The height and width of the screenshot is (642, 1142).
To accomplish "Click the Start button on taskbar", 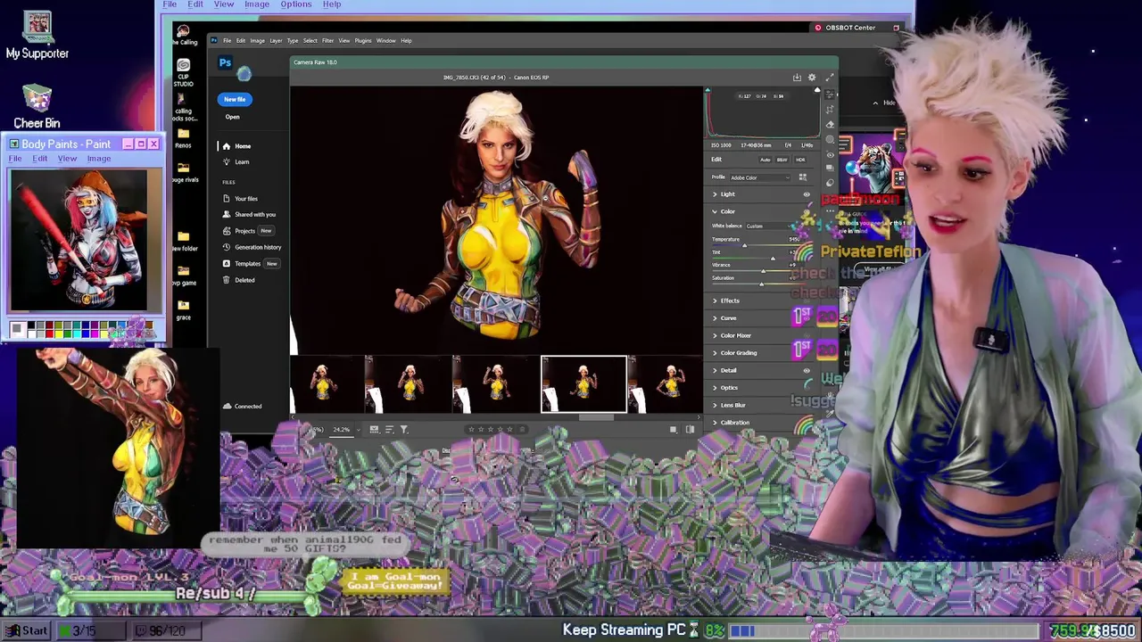I will [x=26, y=630].
